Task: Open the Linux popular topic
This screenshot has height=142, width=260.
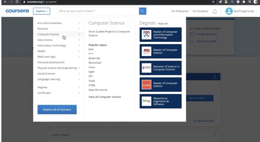Action: [x=92, y=67]
